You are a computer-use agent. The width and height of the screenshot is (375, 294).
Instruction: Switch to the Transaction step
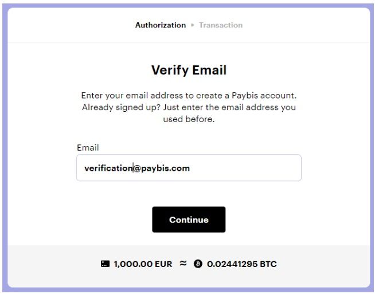tap(221, 25)
